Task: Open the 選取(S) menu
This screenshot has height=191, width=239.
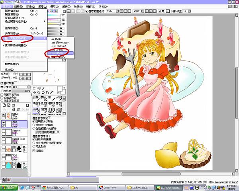Action: pyautogui.click(x=55, y=6)
